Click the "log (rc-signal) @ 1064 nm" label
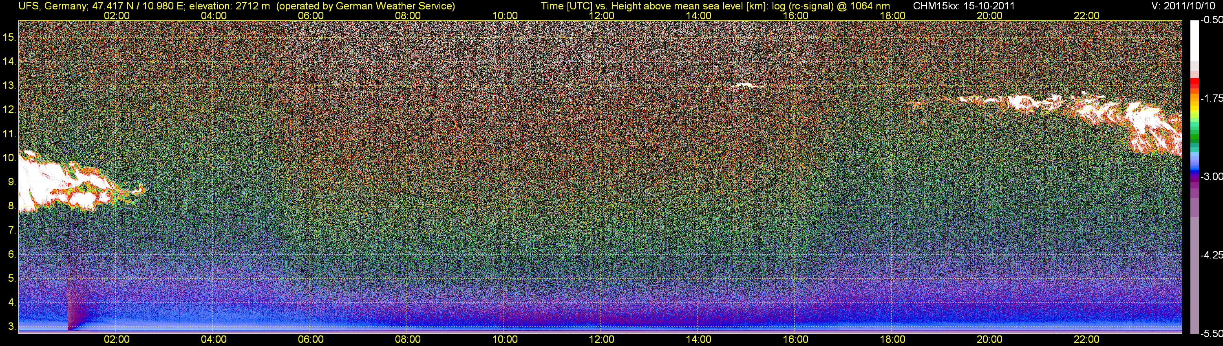This screenshot has width=1223, height=346. [831, 6]
